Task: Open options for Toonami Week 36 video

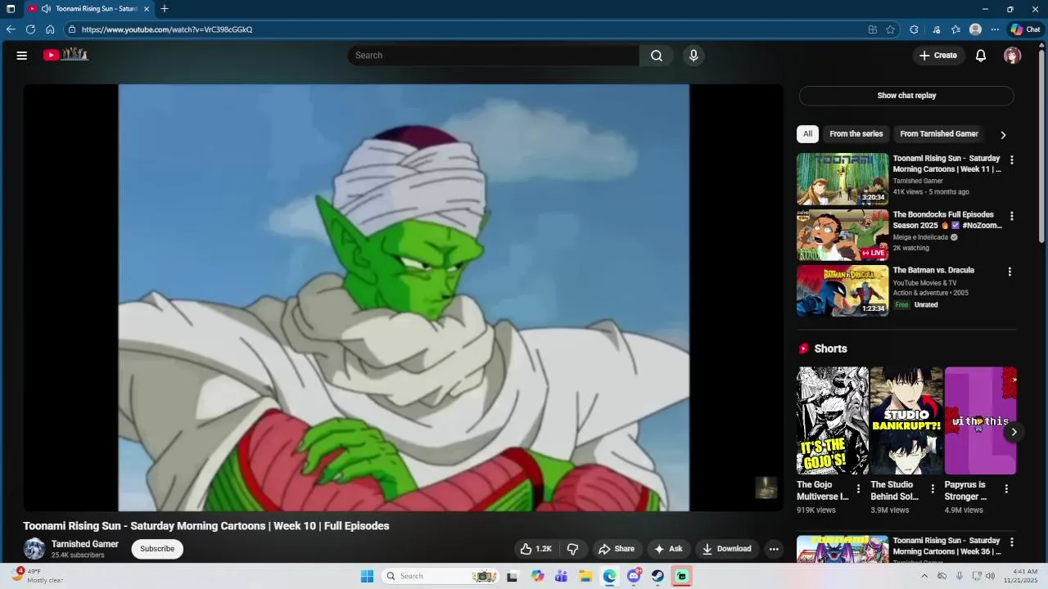Action: (1012, 542)
